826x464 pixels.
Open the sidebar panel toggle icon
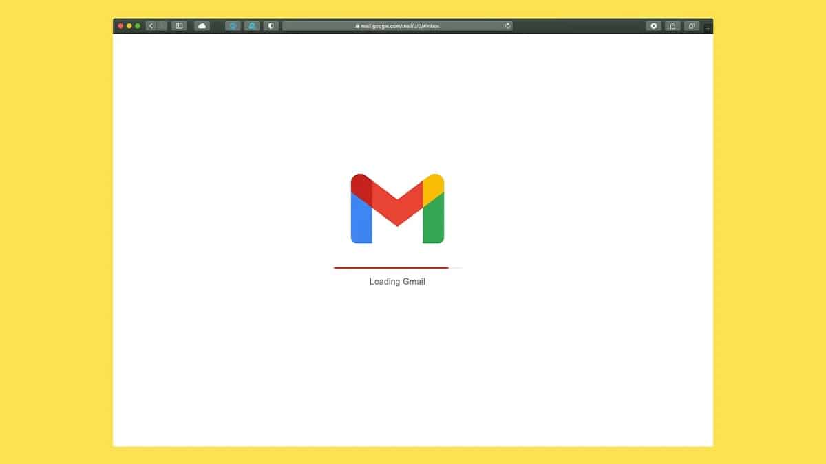[x=179, y=25]
